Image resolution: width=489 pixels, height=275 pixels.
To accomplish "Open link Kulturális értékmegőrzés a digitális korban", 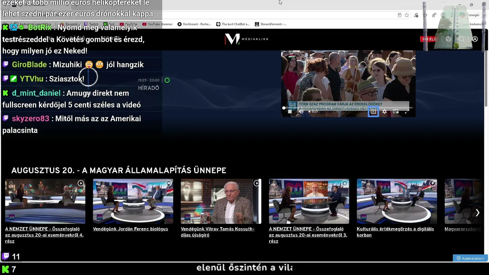I will [x=395, y=232].
